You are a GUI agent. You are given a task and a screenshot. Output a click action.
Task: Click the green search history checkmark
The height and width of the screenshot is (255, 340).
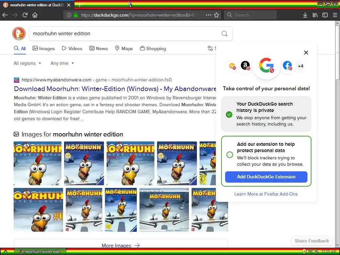coord(229,114)
